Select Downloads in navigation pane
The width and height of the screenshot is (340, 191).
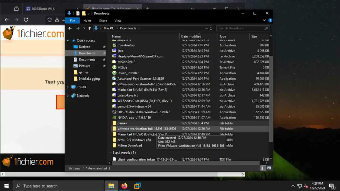pyautogui.click(x=87, y=53)
